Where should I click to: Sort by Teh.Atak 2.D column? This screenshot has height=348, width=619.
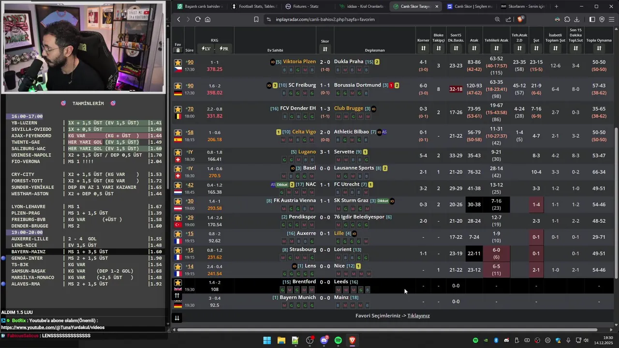tap(519, 48)
